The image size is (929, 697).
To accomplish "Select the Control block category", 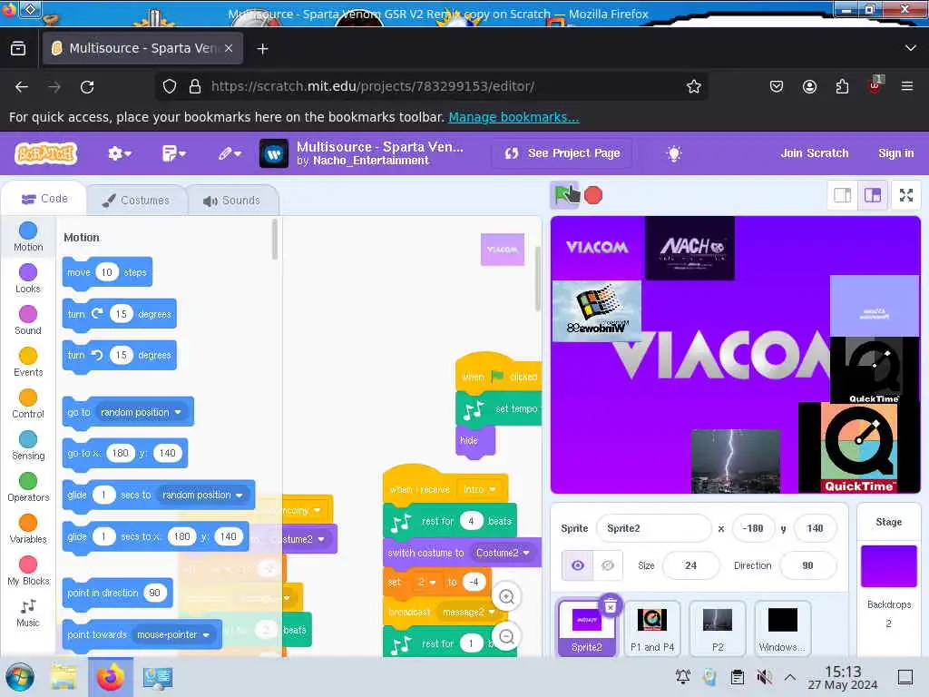I will click(28, 404).
